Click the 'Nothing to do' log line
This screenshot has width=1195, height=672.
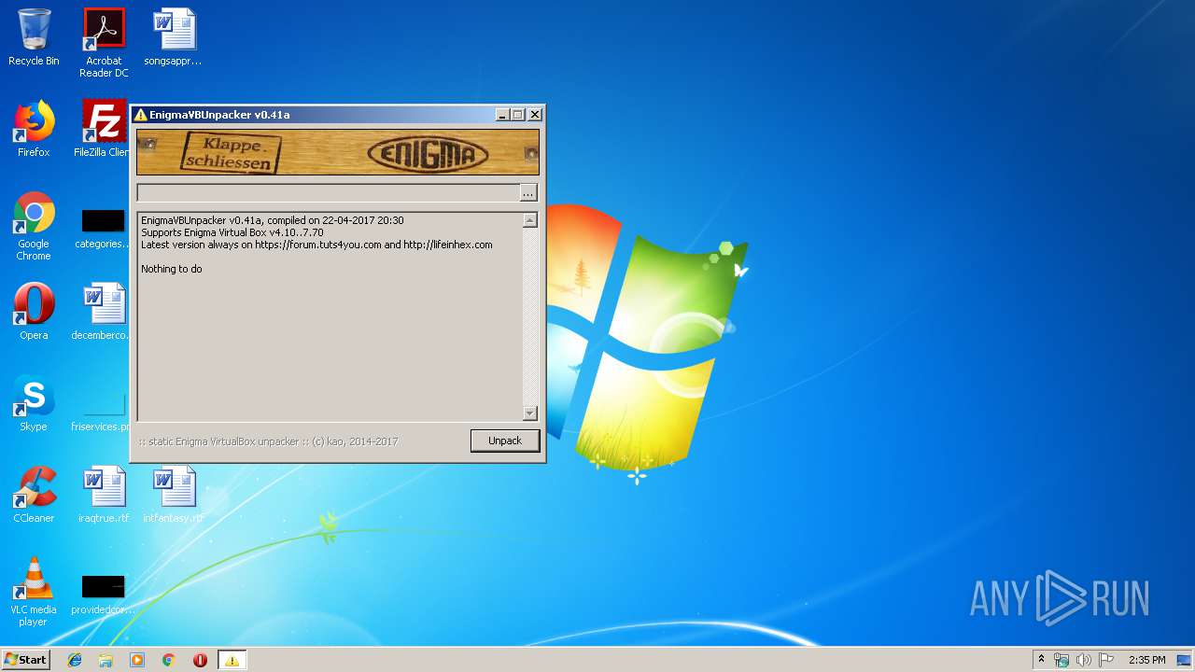172,269
